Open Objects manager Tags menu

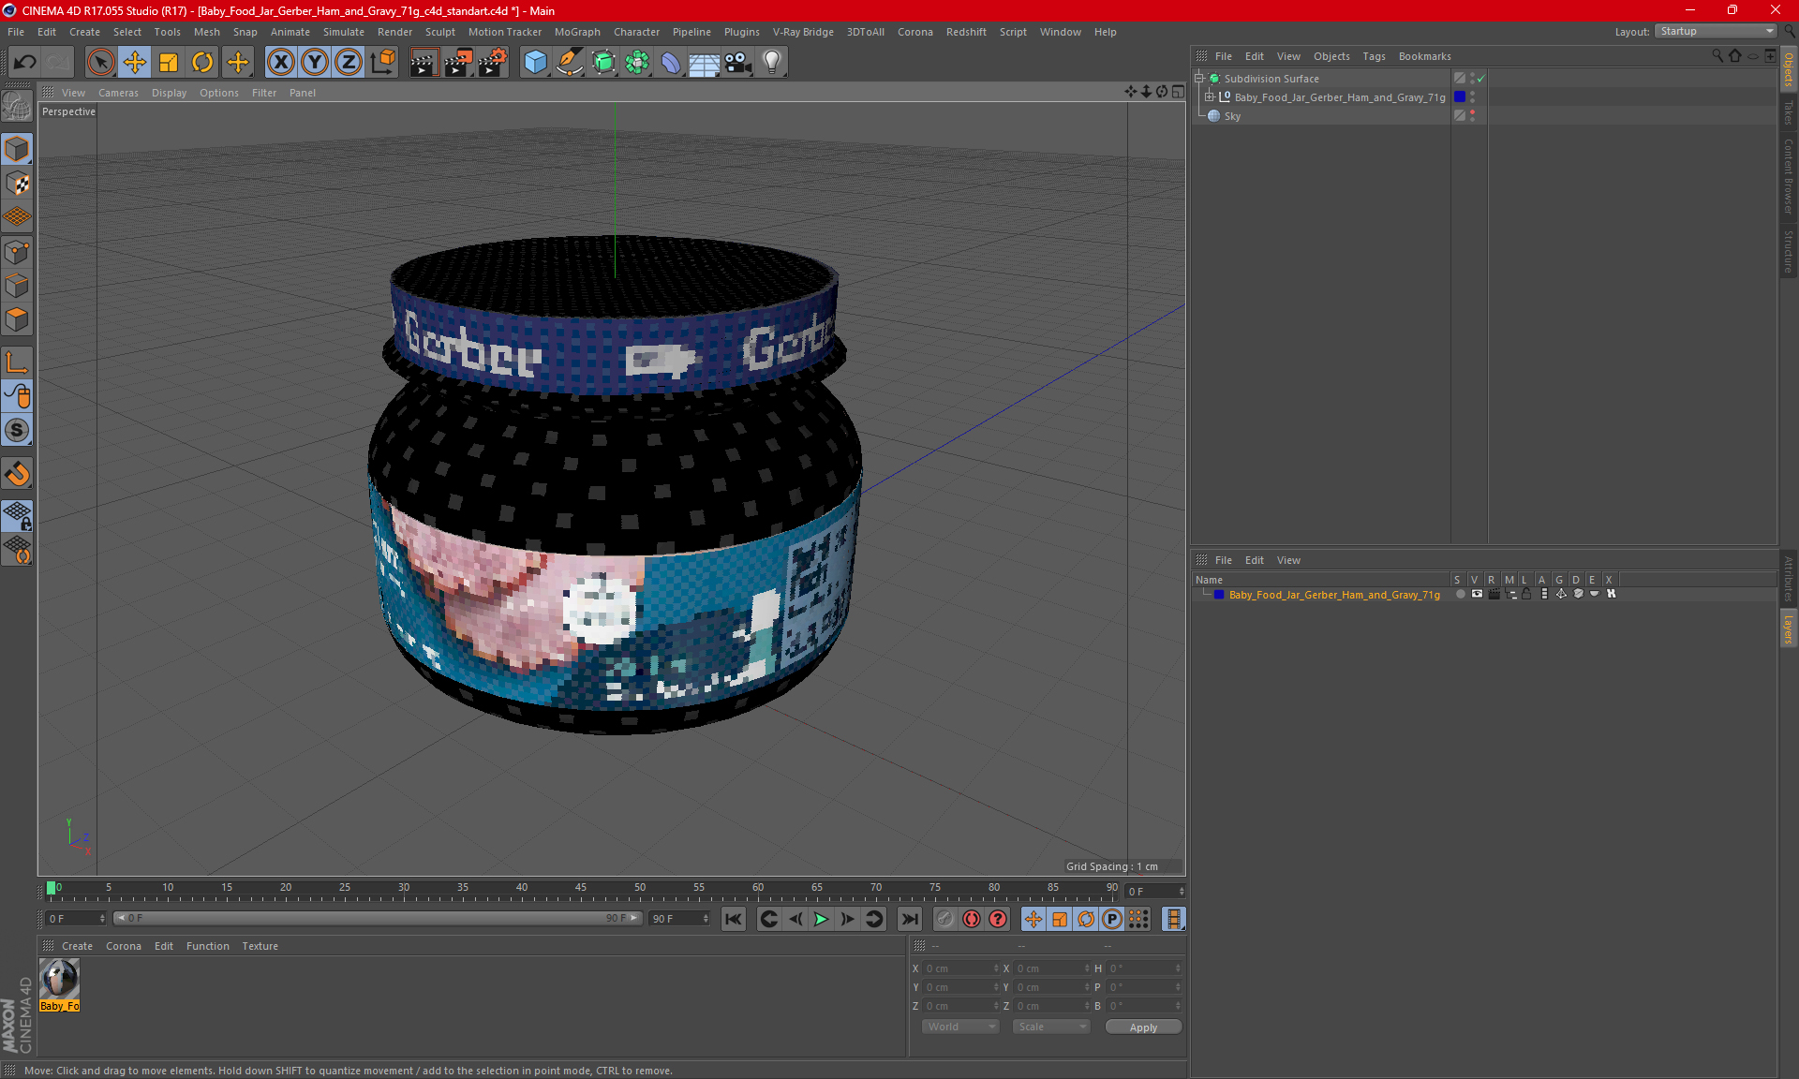click(x=1374, y=56)
